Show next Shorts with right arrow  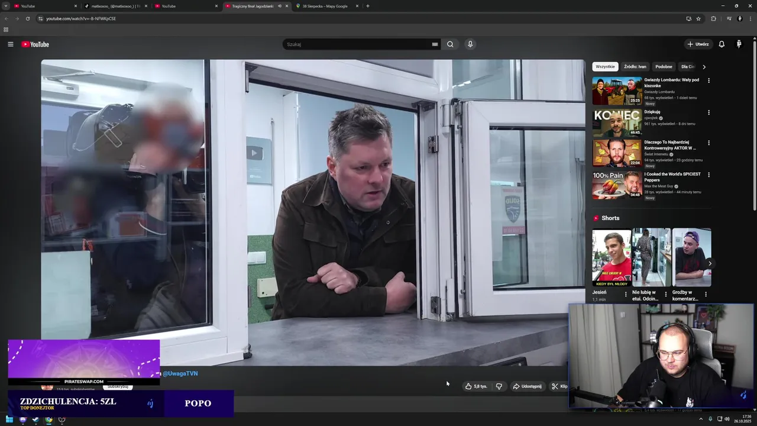tap(710, 263)
